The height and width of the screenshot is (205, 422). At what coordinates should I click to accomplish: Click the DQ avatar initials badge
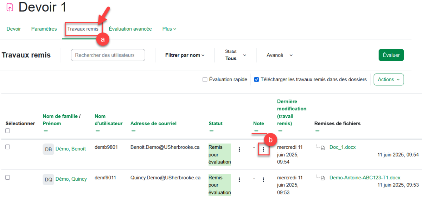pos(49,179)
